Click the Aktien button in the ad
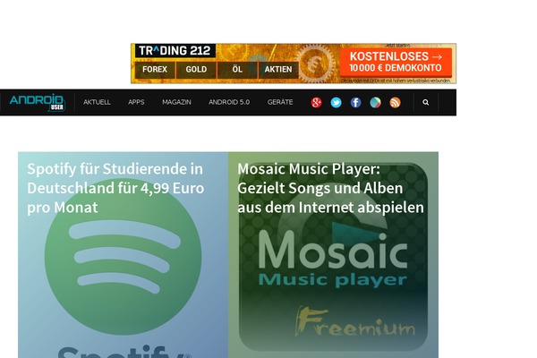This screenshot has width=537, height=358. [278, 70]
